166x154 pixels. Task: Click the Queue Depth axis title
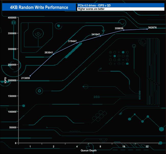(x=89, y=150)
